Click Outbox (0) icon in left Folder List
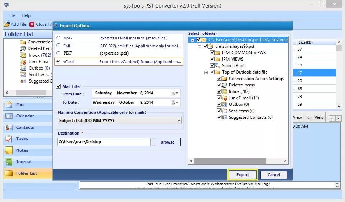This screenshot has width=345, height=202. pos(23,68)
